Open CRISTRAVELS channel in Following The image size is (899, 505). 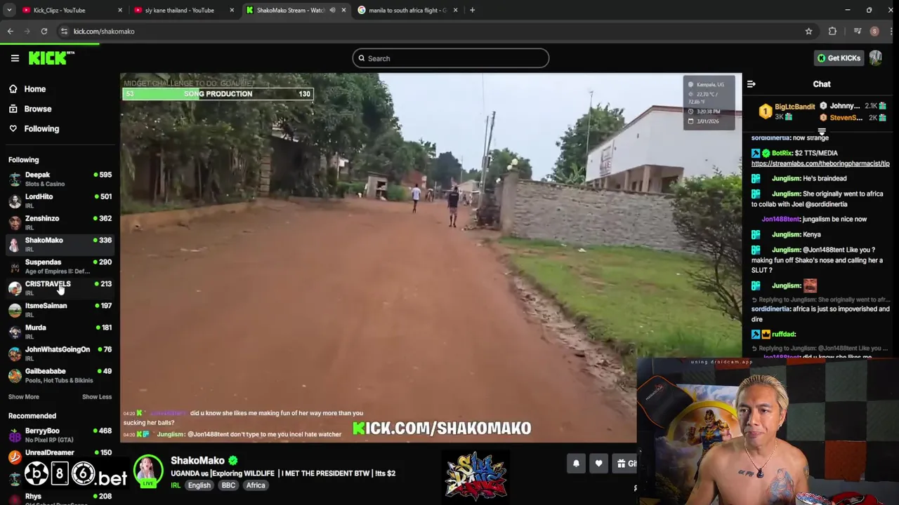(60, 288)
